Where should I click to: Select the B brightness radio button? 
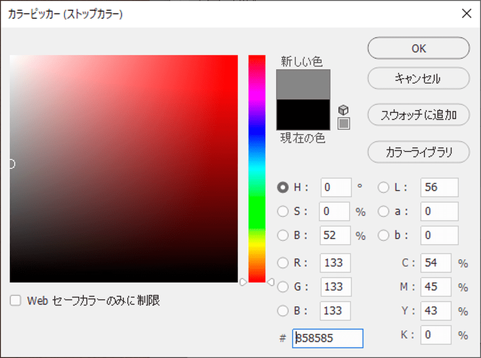coord(283,235)
